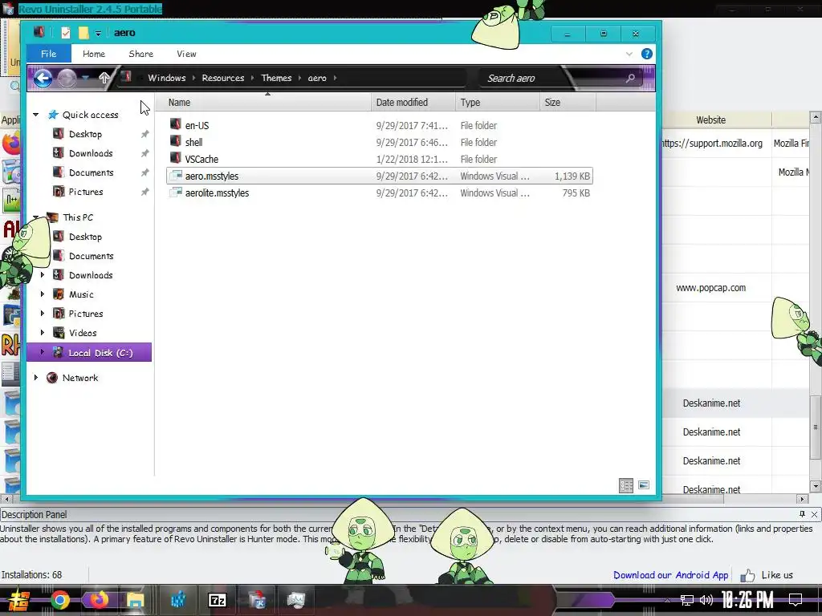
Task: Open 7-Zip from the taskbar
Action: tap(217, 600)
